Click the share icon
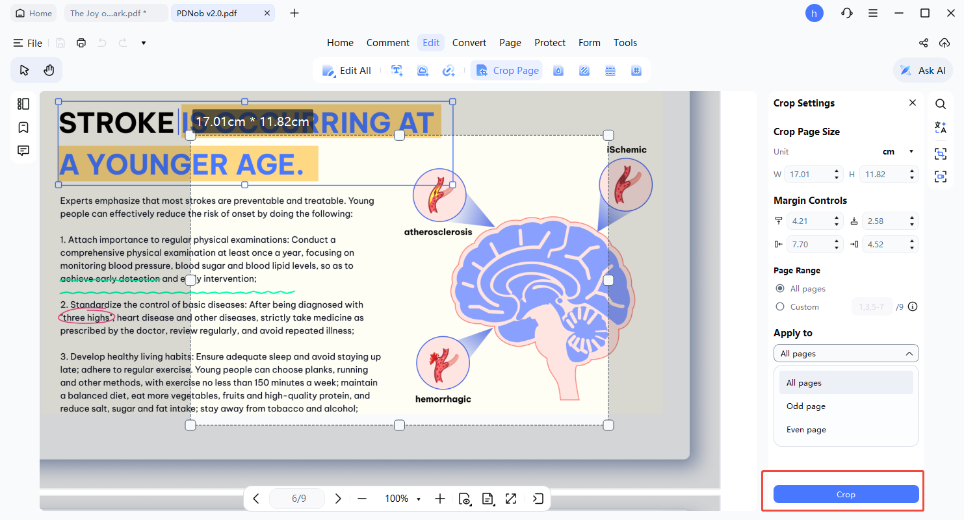The height and width of the screenshot is (520, 964). click(923, 43)
